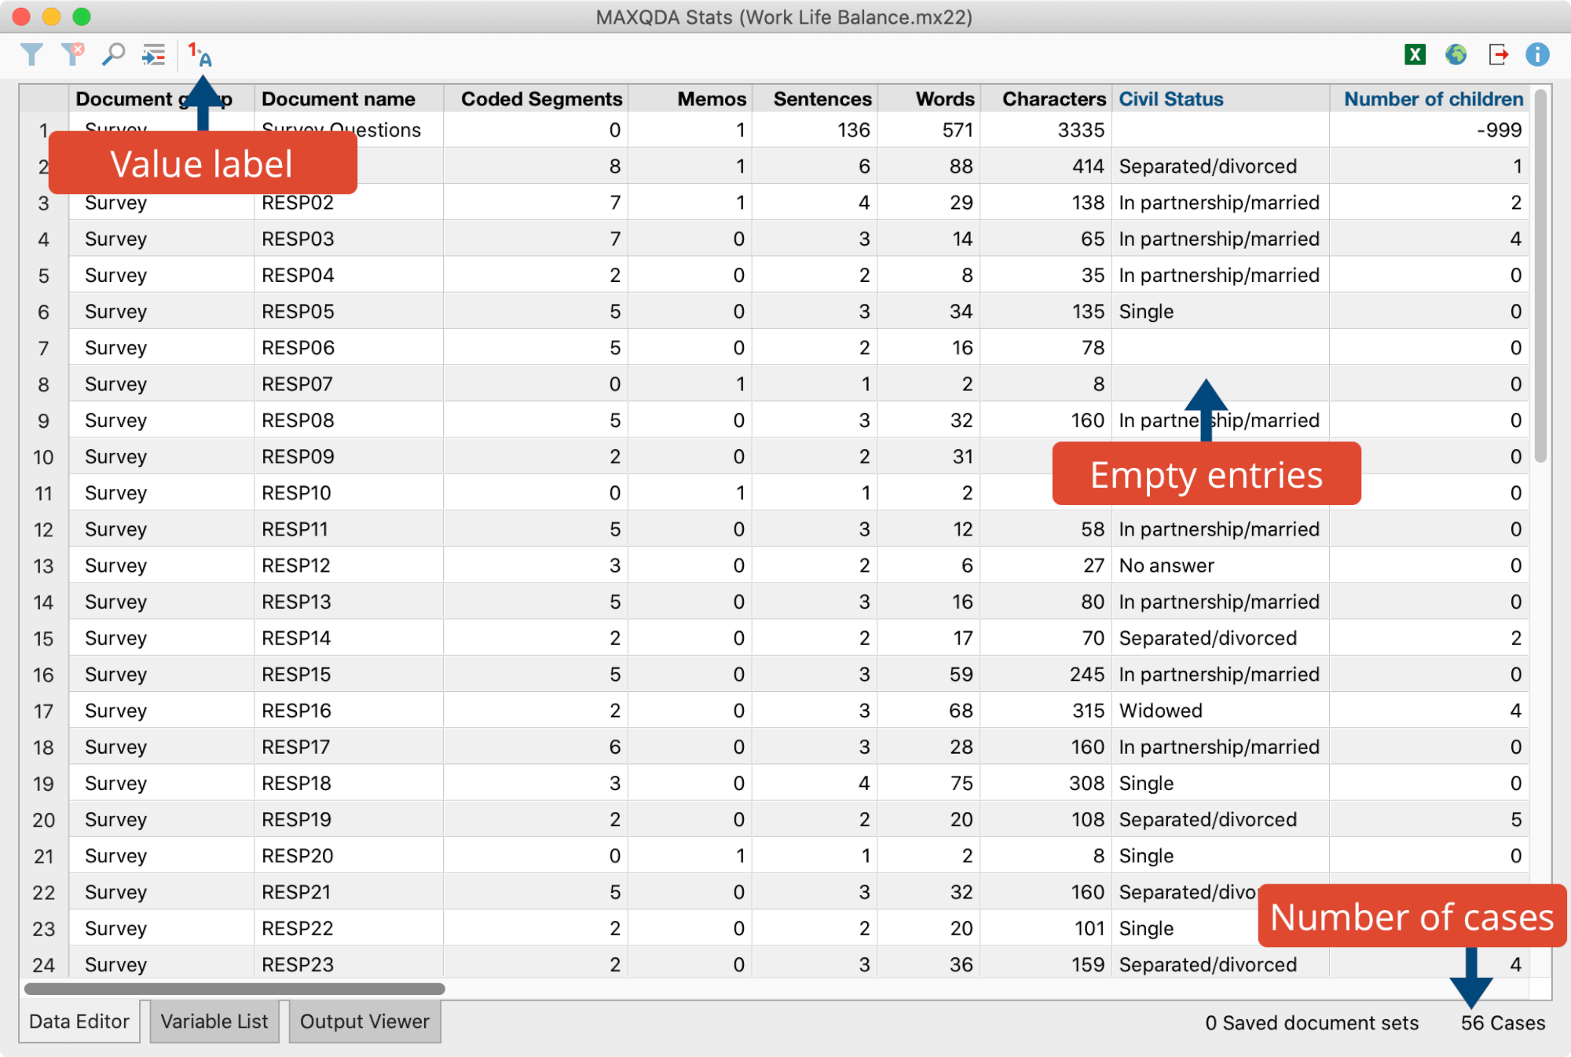Click the RESP12 document name cell
The image size is (1571, 1057).
point(349,565)
